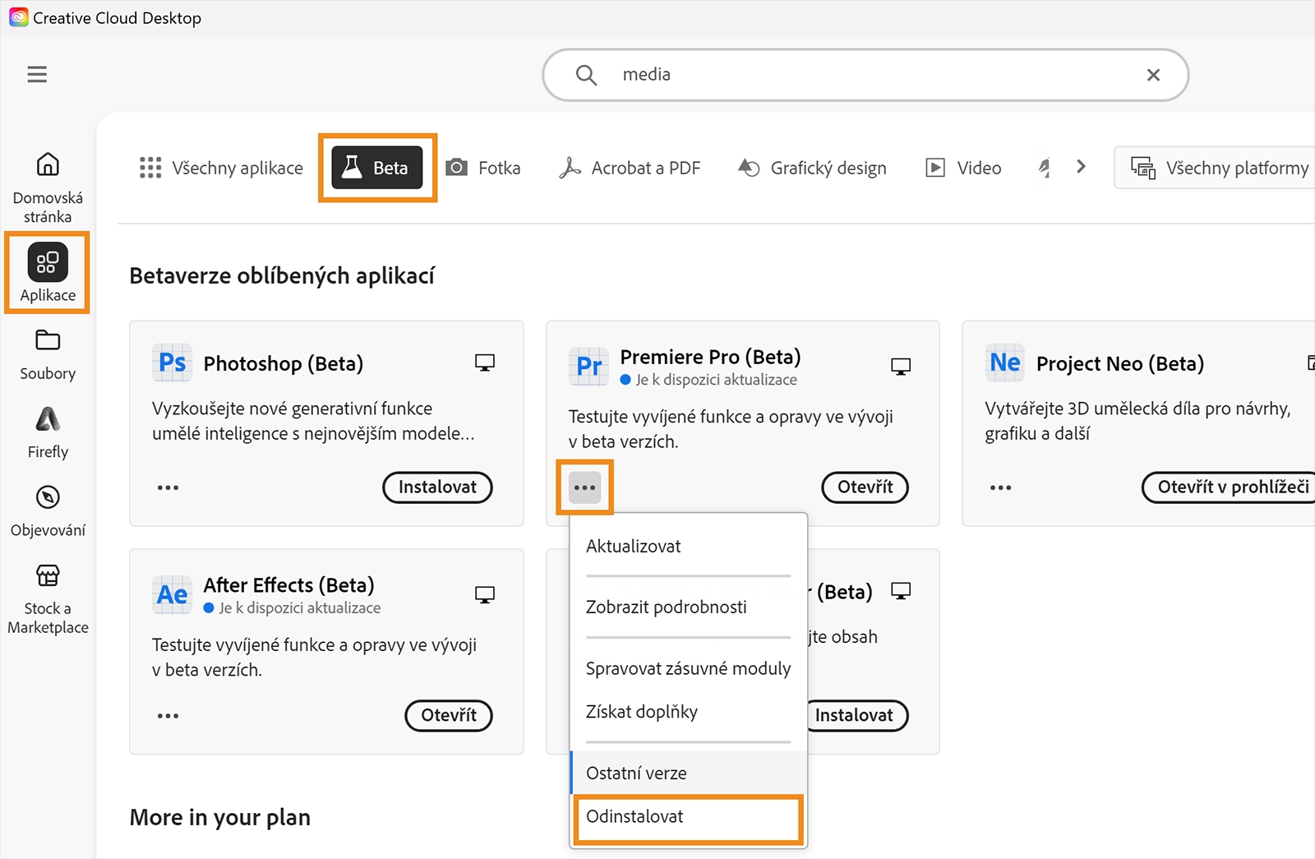1315x859 pixels.
Task: Click the After Effects (Beta) Ae icon
Action: click(x=173, y=594)
